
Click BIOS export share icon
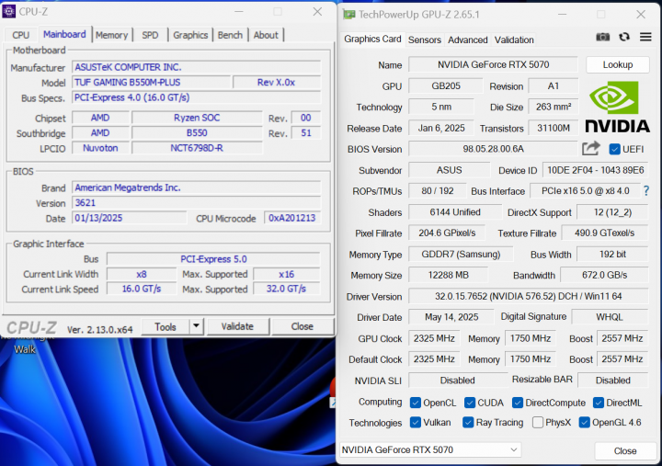click(x=590, y=149)
